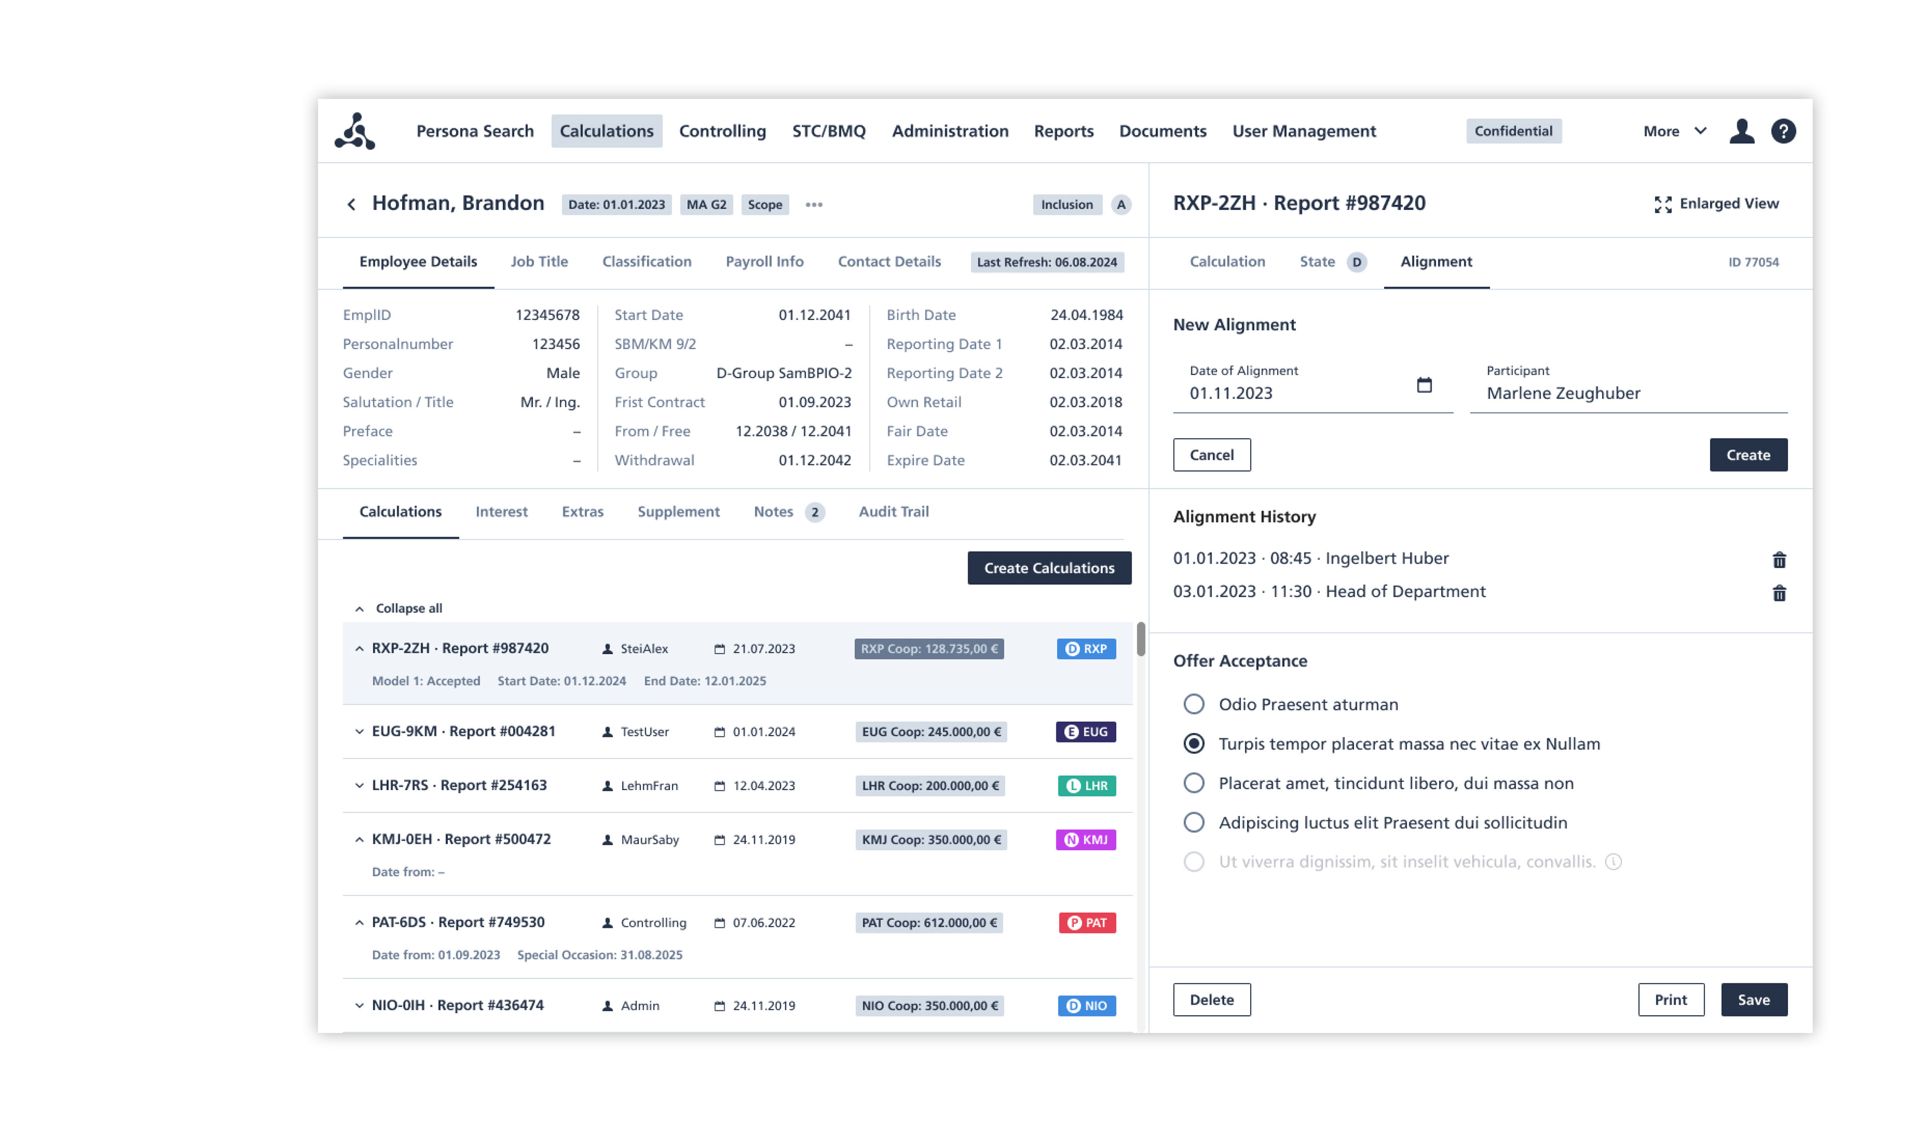Click the app logo icon
Screen dimensions: 1911x1132
[355, 131]
